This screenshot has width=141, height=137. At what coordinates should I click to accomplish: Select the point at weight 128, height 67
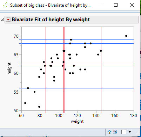pyautogui.click(x=85, y=47)
